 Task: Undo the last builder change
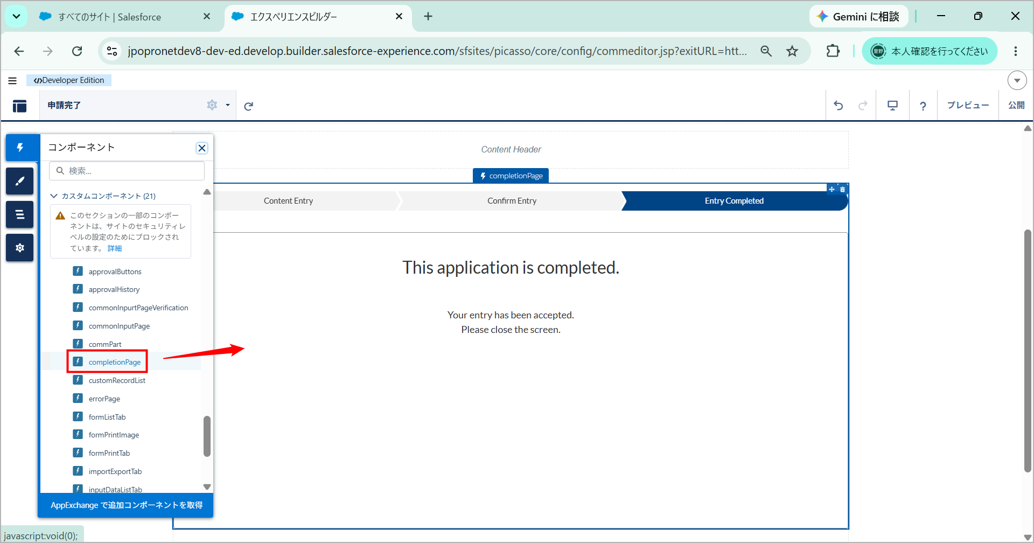coord(839,106)
